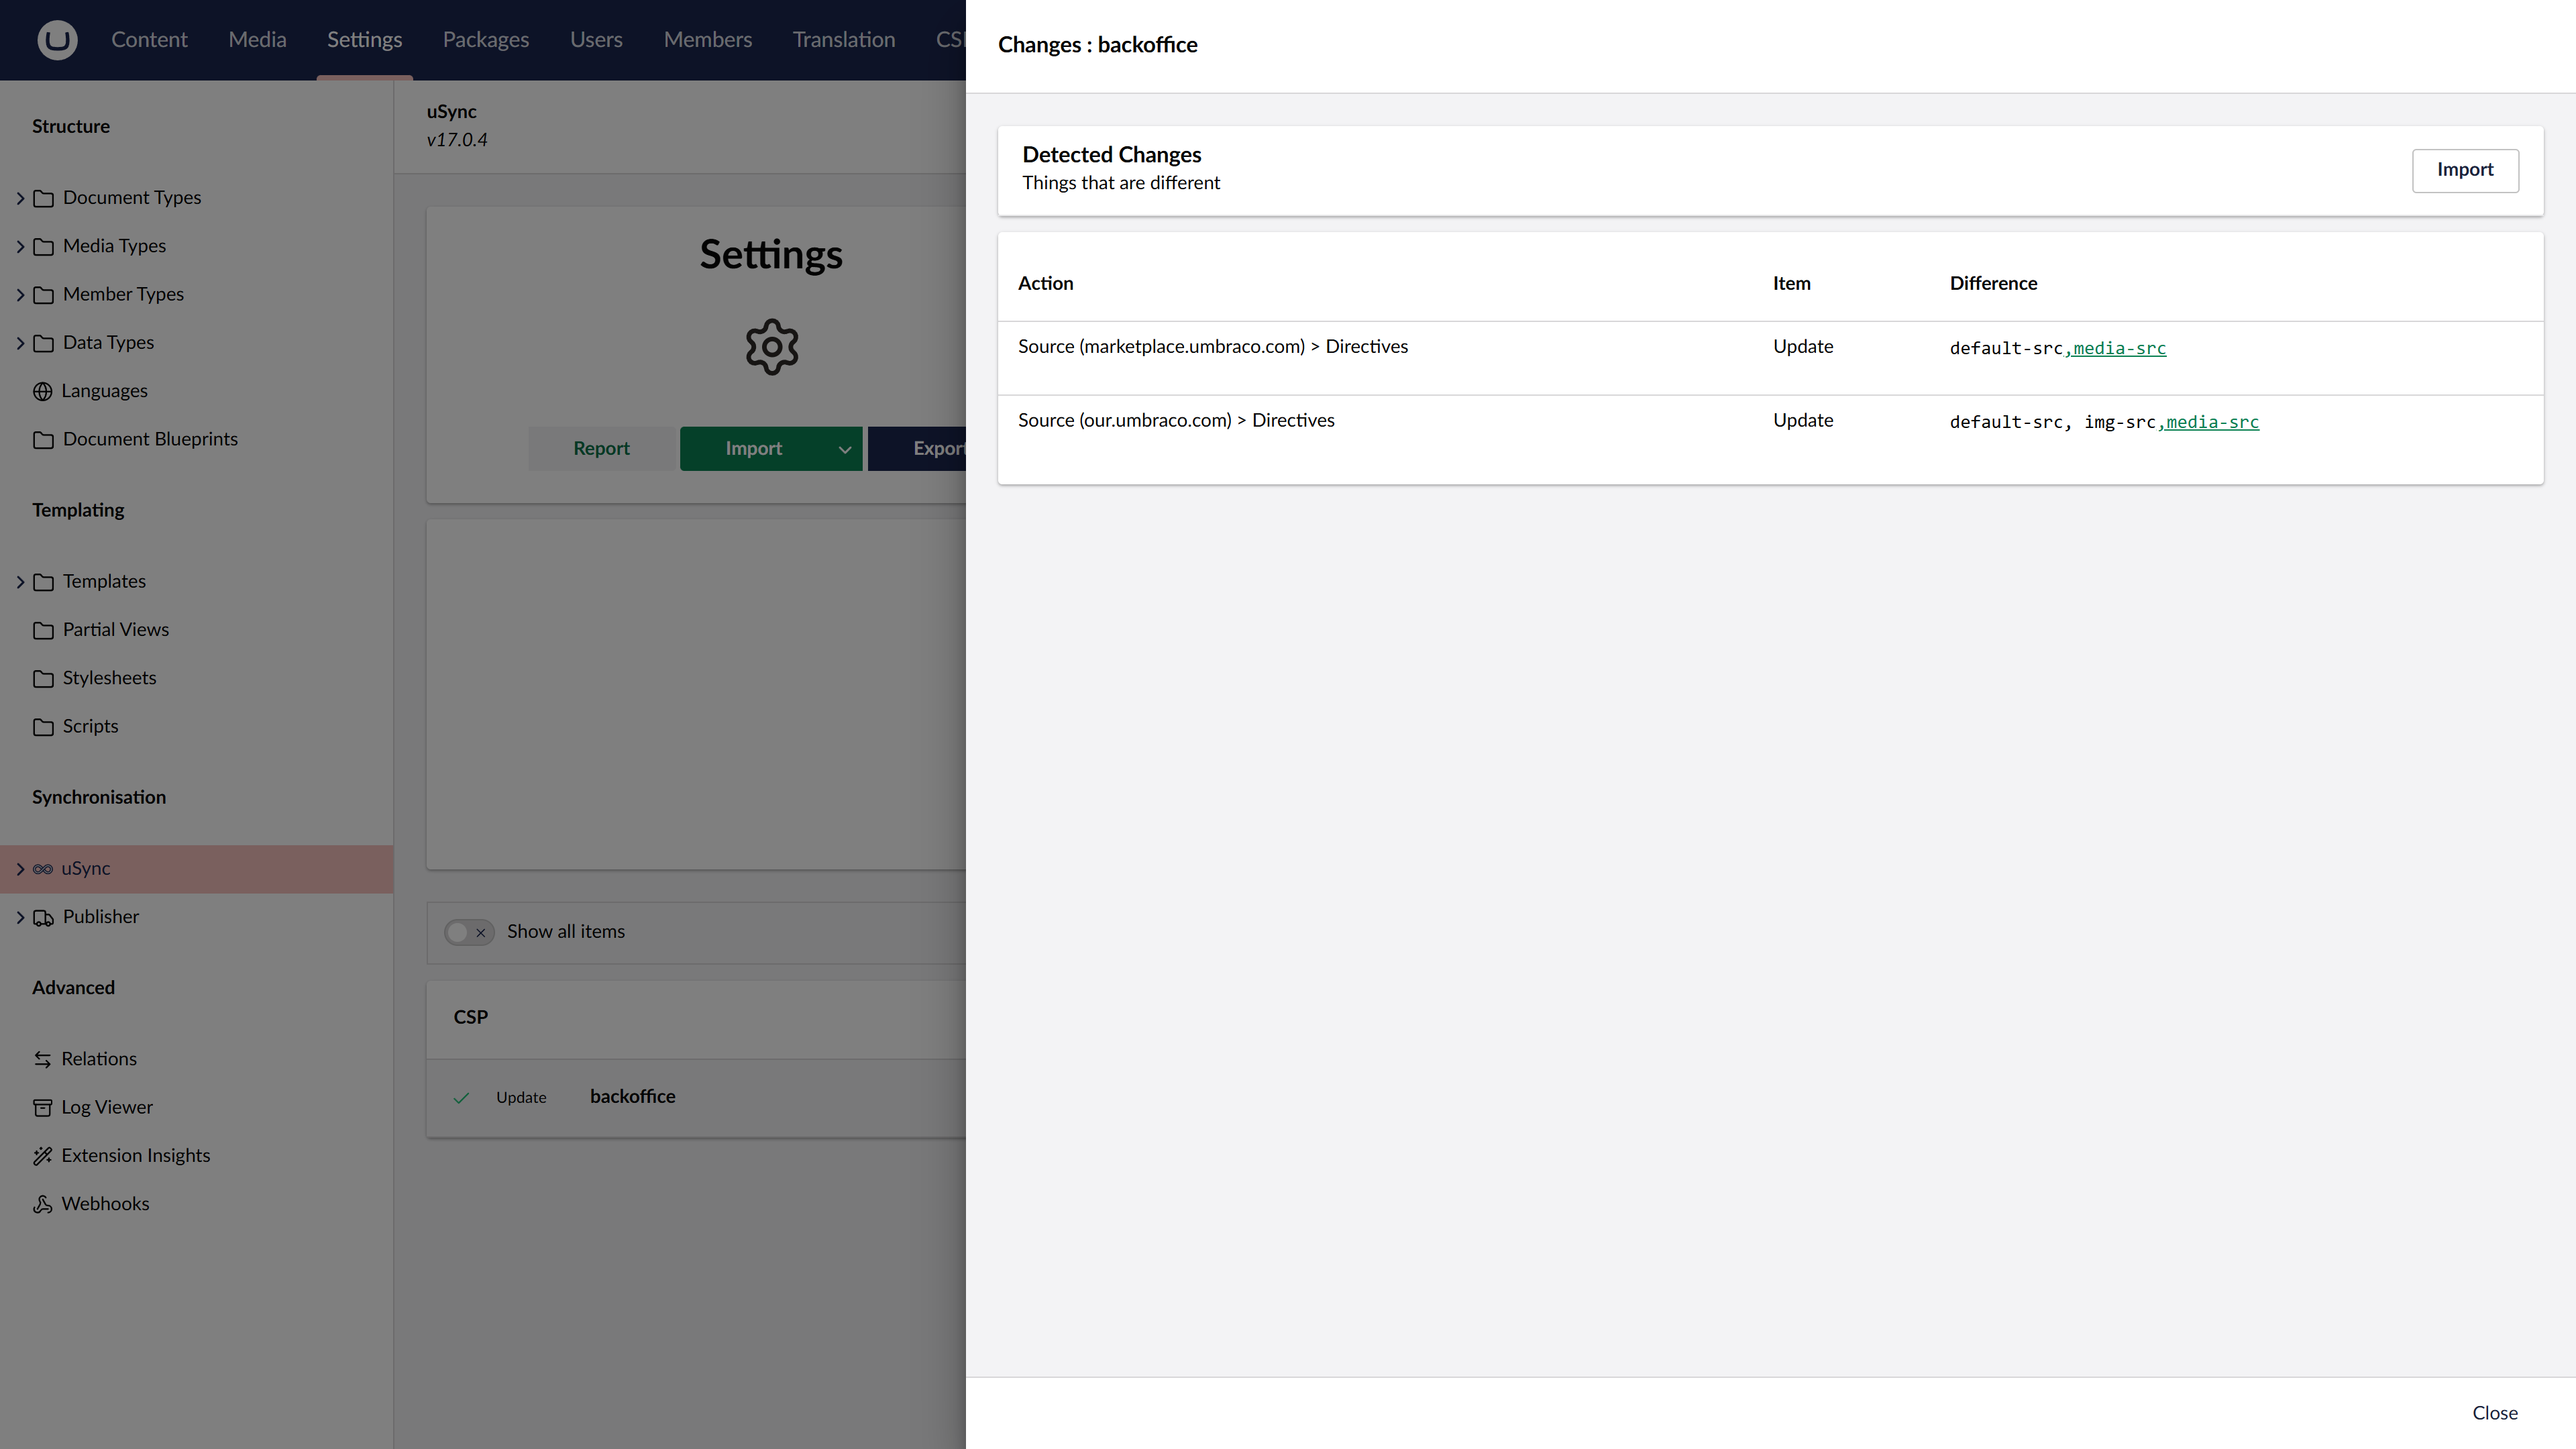Expand the uSync tree item chevron
Screen dimensions: 2576x1449
point(20,869)
